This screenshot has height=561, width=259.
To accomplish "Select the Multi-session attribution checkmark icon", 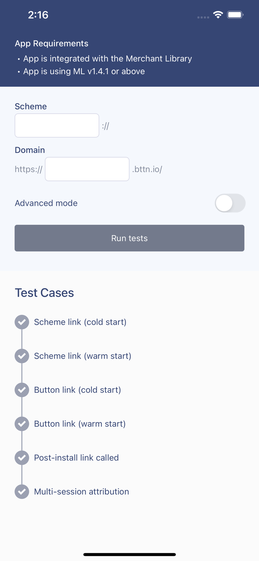I will tap(22, 491).
